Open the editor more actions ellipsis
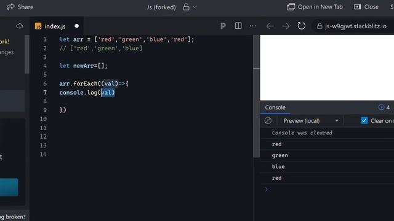The height and width of the screenshot is (221, 394). coord(252,26)
